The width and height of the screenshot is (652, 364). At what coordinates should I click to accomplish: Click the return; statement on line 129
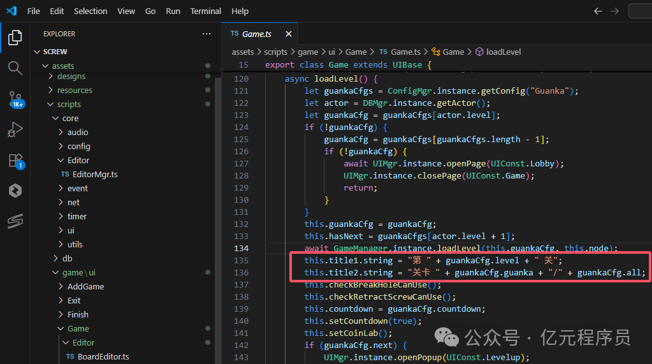[361, 188]
